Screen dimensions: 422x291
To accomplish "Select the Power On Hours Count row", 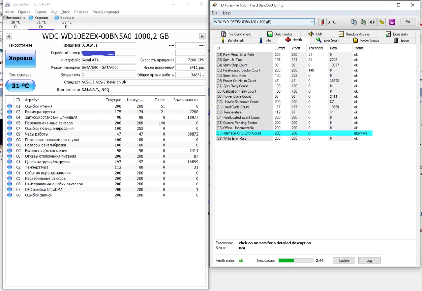I will pos(294,81).
